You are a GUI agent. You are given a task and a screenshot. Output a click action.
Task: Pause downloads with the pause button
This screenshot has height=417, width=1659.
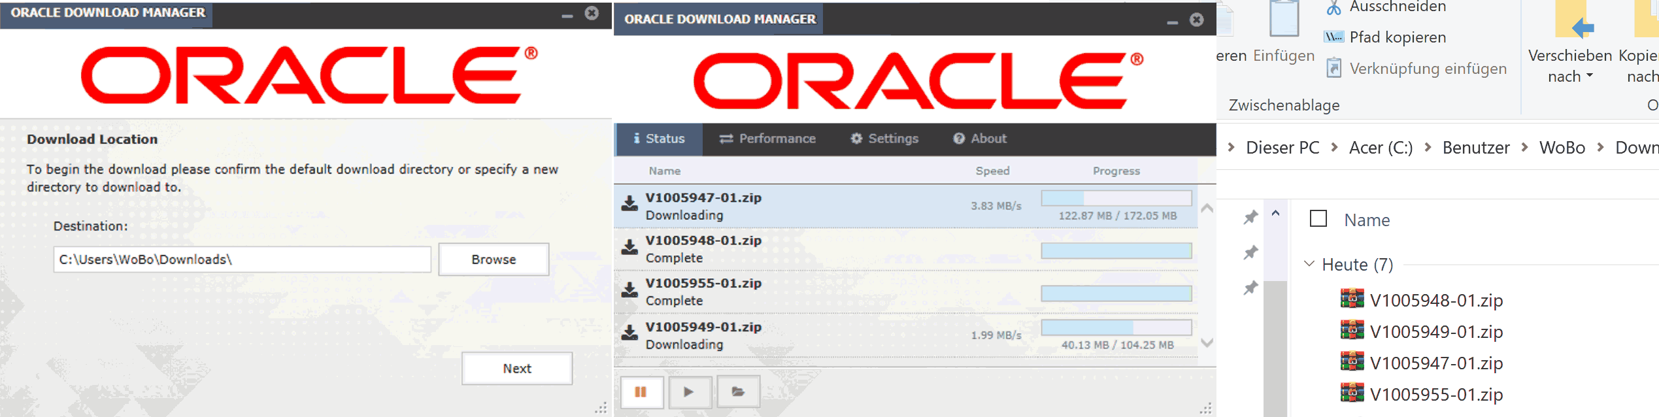(x=641, y=392)
